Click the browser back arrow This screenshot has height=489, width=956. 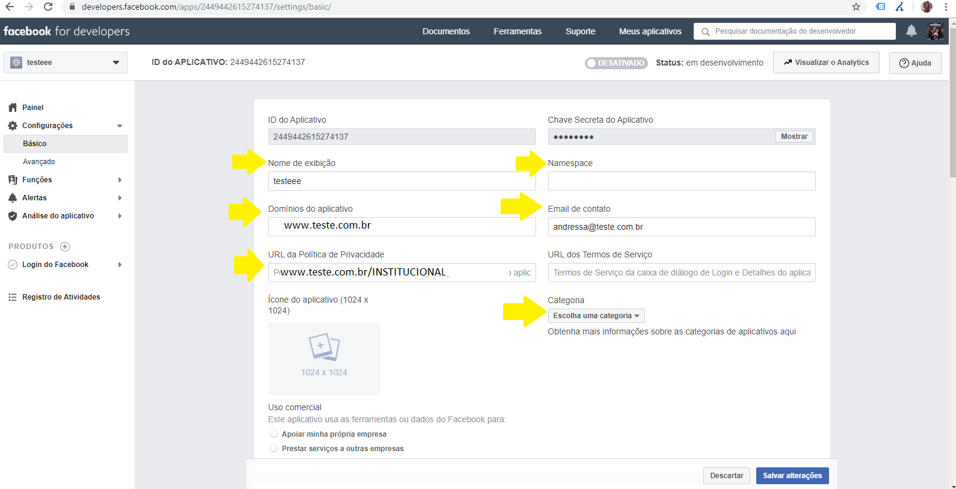click(10, 7)
